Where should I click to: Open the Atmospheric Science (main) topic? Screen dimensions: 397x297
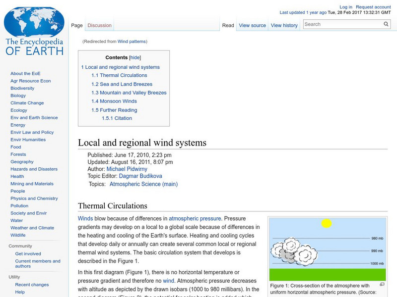[x=143, y=184]
